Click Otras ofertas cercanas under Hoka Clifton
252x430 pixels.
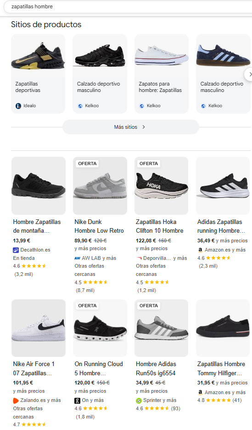click(151, 270)
